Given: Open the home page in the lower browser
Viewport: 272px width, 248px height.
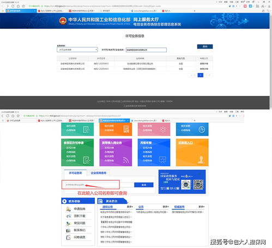Looking at the screenshot, I should click(x=13, y=116).
